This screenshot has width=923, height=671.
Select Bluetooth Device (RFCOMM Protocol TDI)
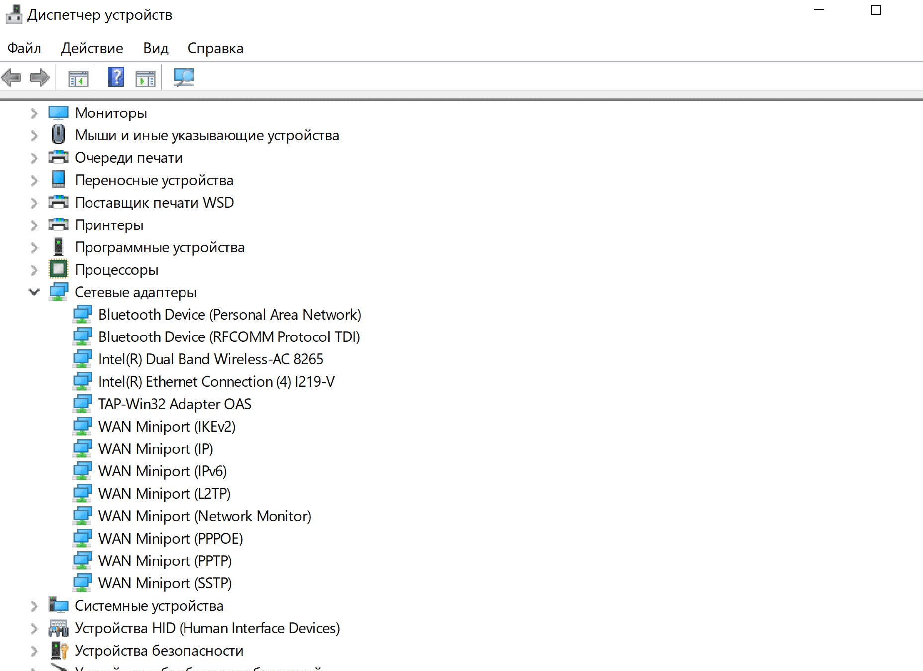coord(229,337)
